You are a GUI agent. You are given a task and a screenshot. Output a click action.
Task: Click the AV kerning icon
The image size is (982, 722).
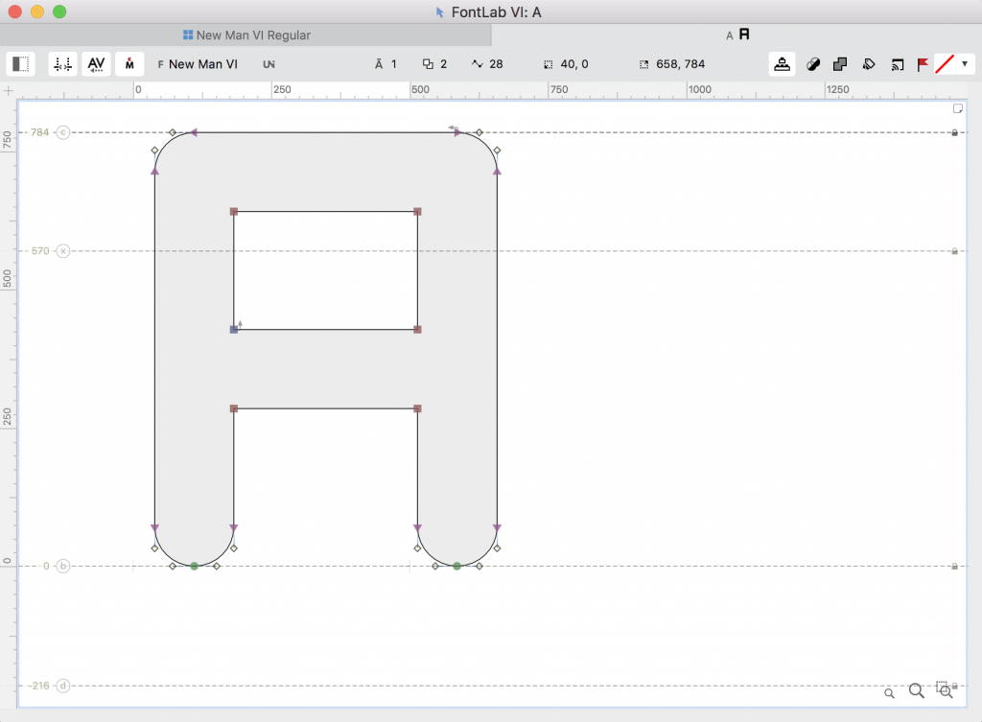click(x=96, y=64)
